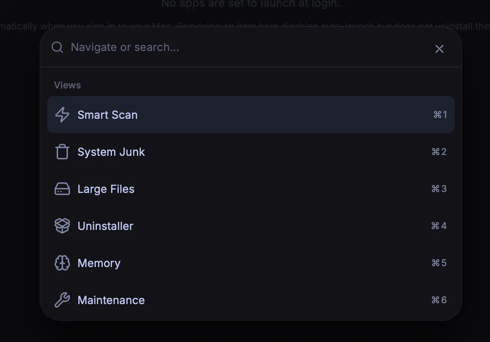Image resolution: width=490 pixels, height=342 pixels.
Task: Click the magnifier search icon
Action: point(57,48)
